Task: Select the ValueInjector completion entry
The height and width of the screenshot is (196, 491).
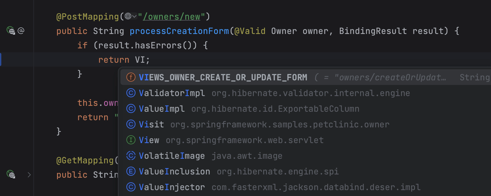Action: pos(172,187)
